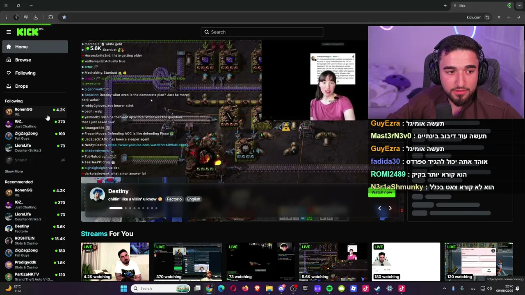Open the Browse page
525x295 pixels.
(x=35, y=60)
